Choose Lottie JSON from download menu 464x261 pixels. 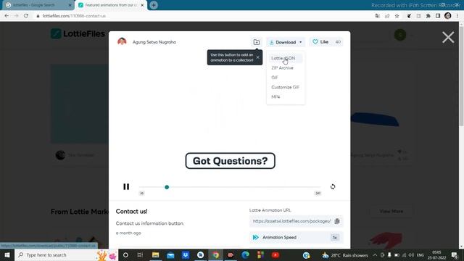(x=283, y=58)
